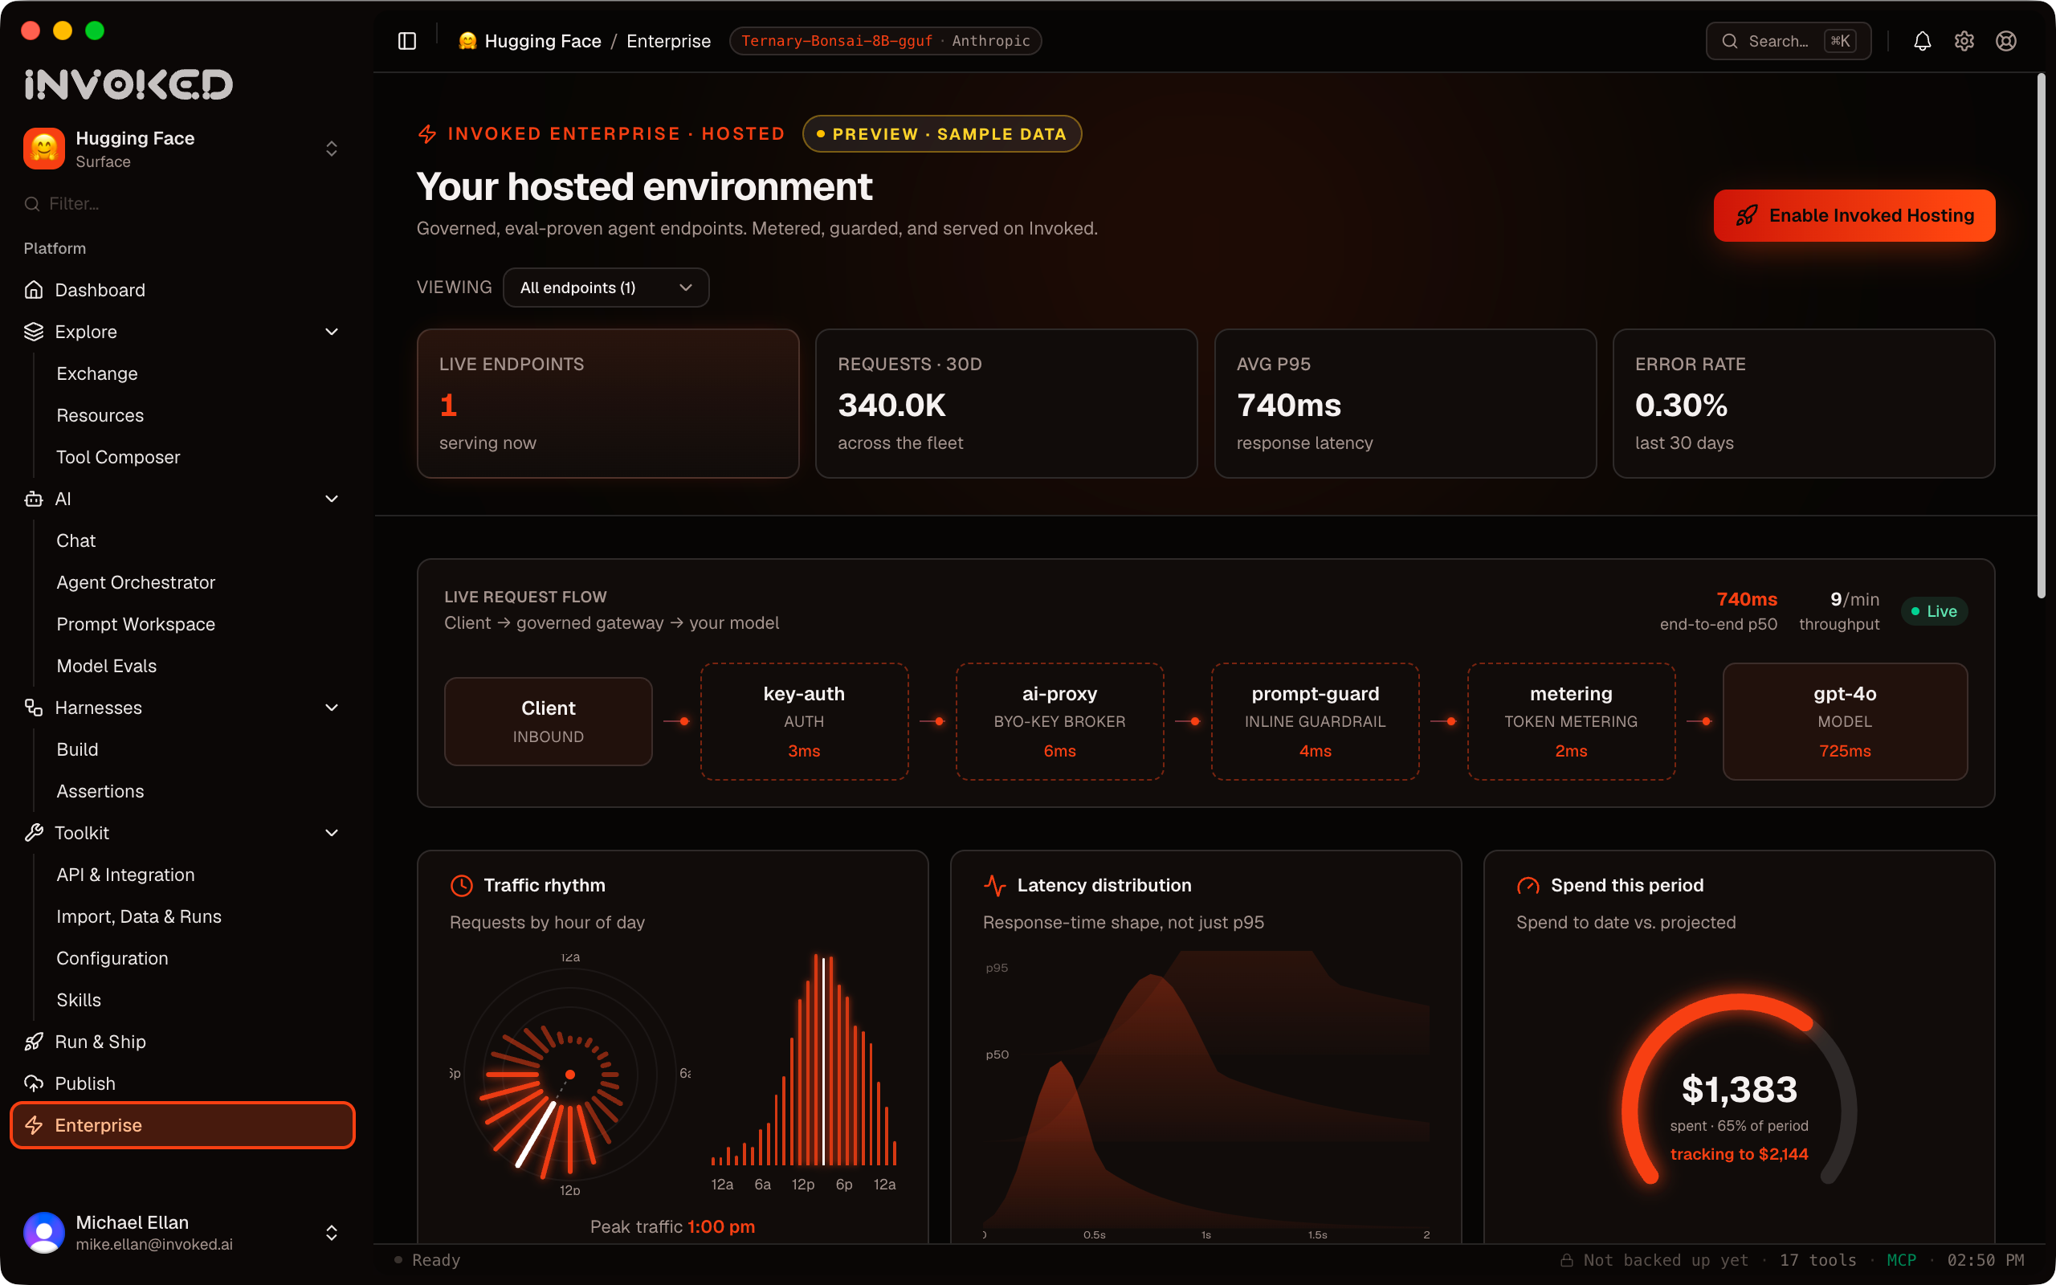Viewport: 2056px width, 1285px height.
Task: Click 'Peak traffic 1:00 pm' text
Action: (672, 1226)
